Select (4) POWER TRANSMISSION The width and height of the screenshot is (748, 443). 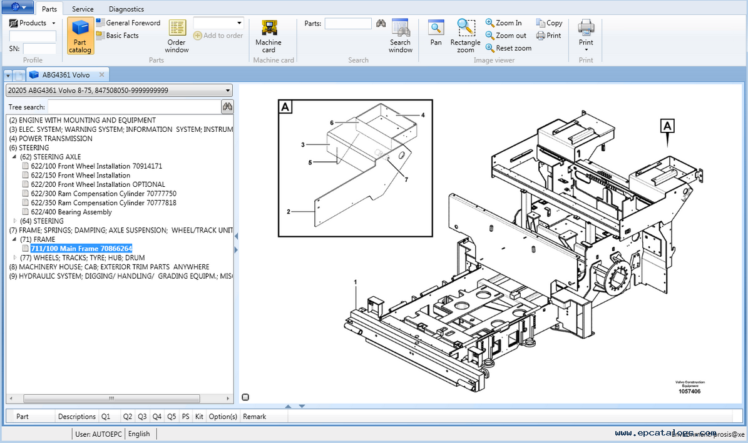(x=51, y=138)
